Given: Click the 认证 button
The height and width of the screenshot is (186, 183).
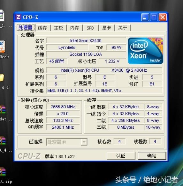Looking at the screenshot, I should pyautogui.click(x=121, y=156).
